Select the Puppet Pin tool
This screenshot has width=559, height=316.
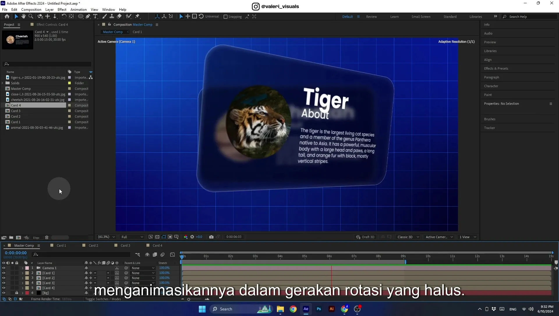[137, 17]
